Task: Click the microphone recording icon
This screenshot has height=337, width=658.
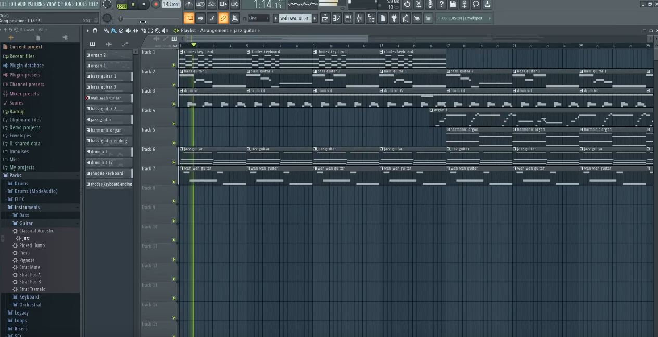Action: 430,4
